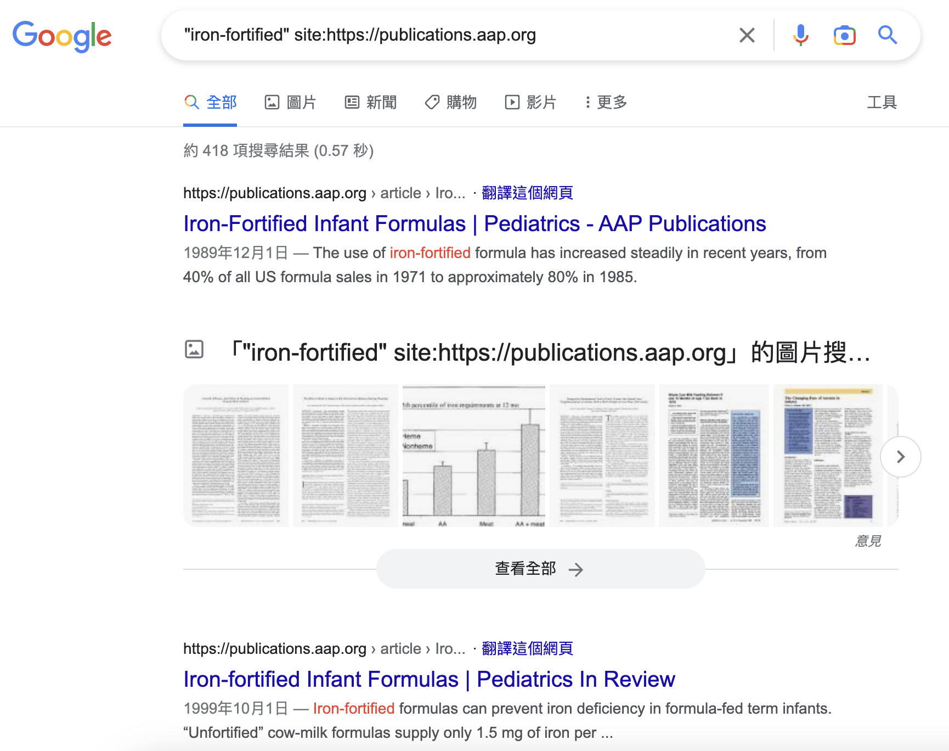Click the result count text 約 418 項搜尋結果

[x=279, y=150]
